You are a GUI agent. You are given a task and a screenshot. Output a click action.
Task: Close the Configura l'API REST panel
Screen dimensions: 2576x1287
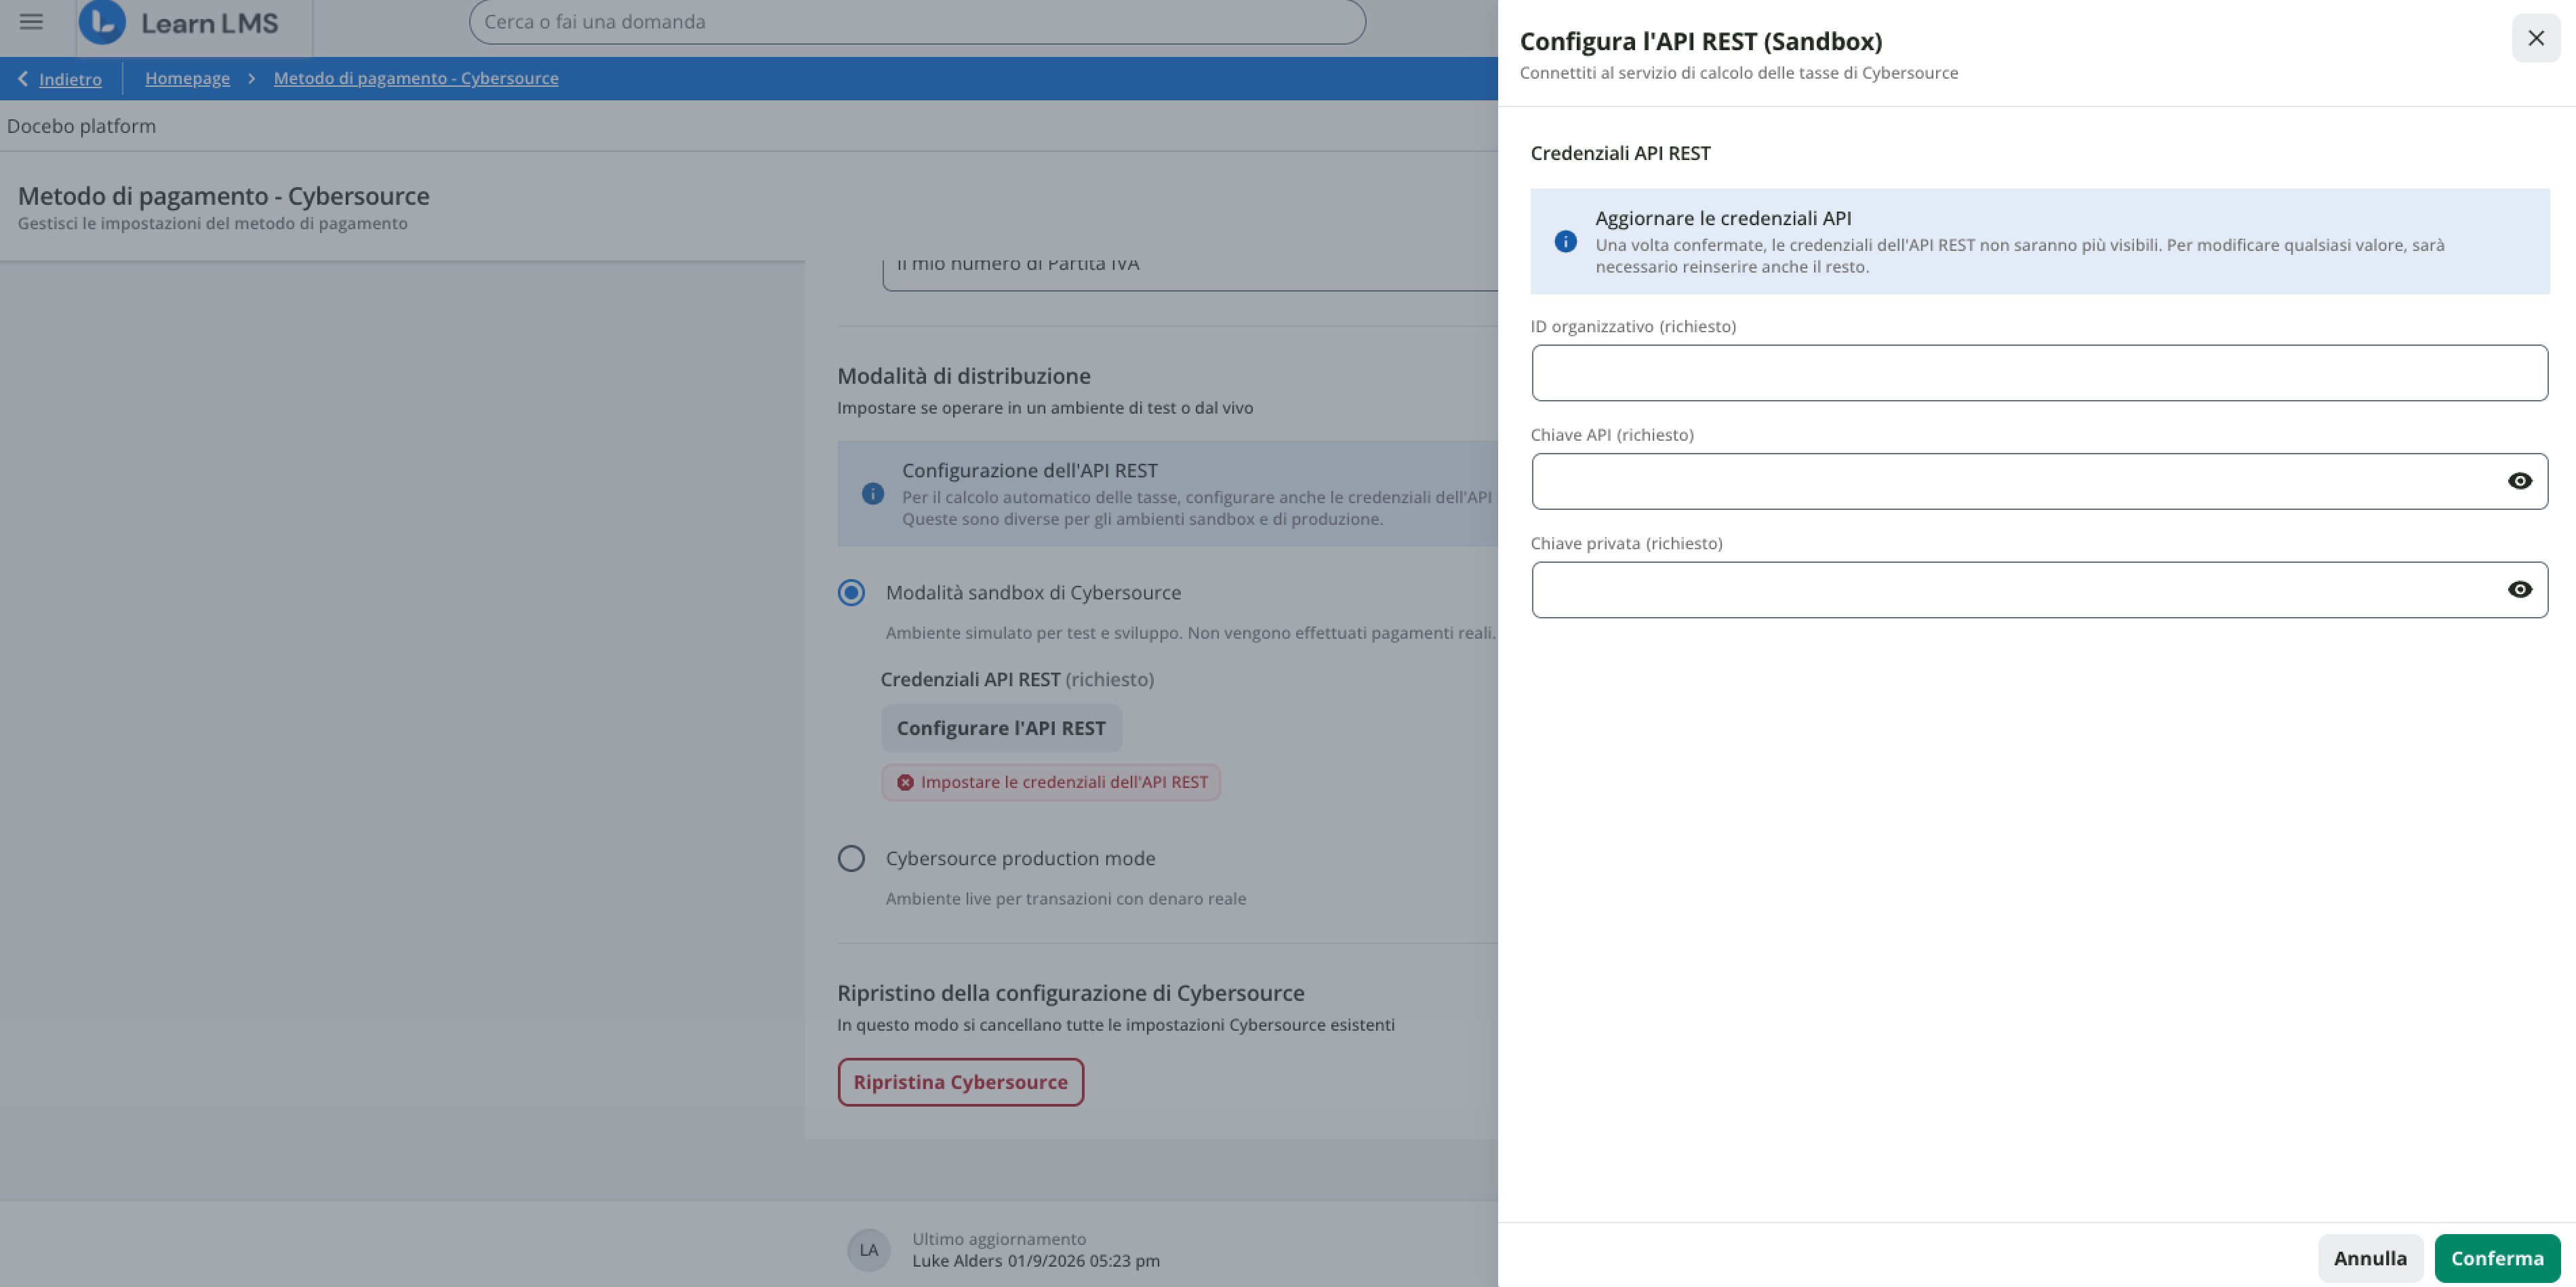2535,38
